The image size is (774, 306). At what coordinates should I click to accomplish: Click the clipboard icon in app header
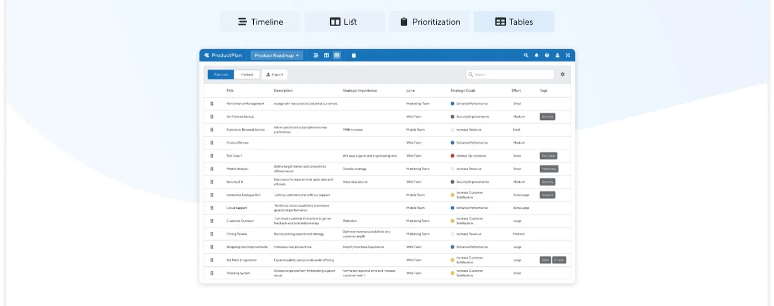click(x=354, y=55)
